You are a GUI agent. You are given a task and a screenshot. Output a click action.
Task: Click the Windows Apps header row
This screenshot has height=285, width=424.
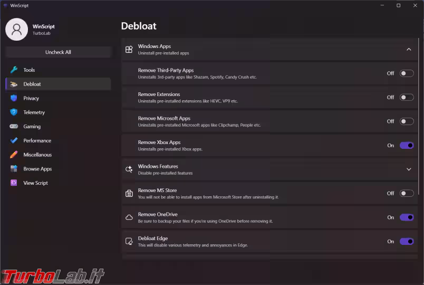coord(269,49)
